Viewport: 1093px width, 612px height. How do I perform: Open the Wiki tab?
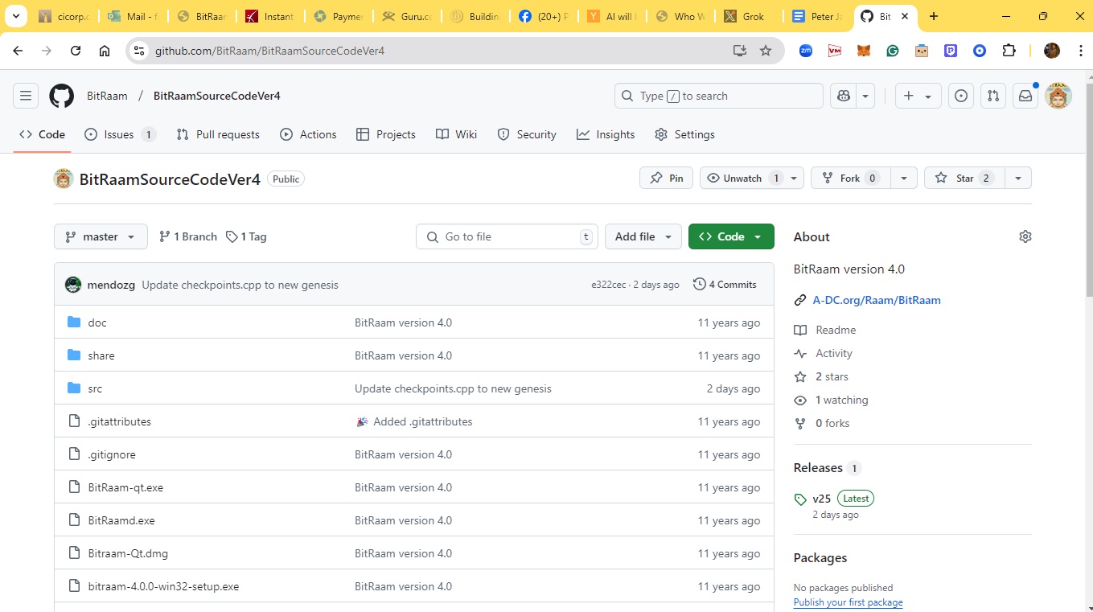(456, 134)
